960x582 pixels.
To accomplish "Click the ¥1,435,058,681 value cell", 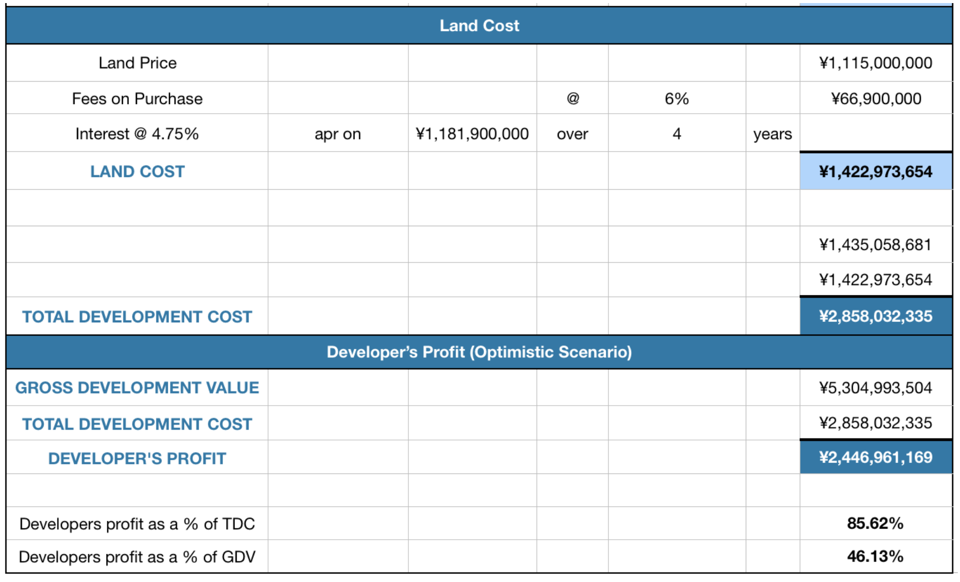I will 875,245.
